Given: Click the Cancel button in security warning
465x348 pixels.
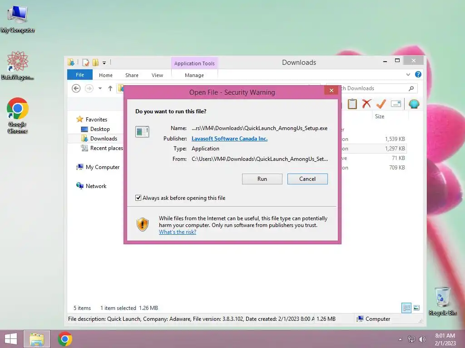Looking at the screenshot, I should [307, 179].
